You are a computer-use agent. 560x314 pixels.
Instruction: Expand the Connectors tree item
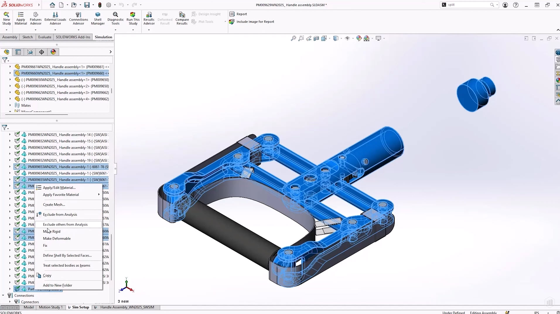(10, 302)
